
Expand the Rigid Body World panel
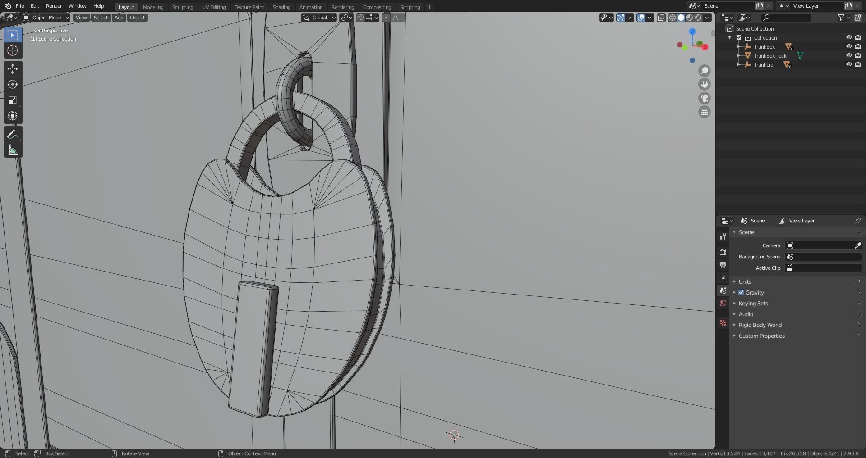coord(760,325)
